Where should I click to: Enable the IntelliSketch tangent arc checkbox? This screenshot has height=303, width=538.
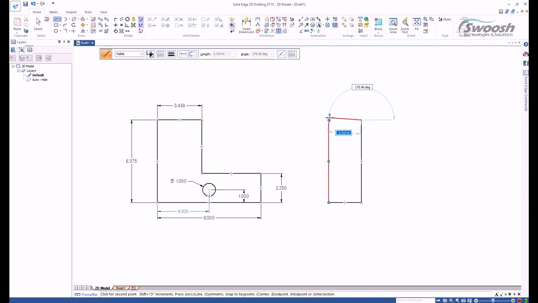point(176,26)
